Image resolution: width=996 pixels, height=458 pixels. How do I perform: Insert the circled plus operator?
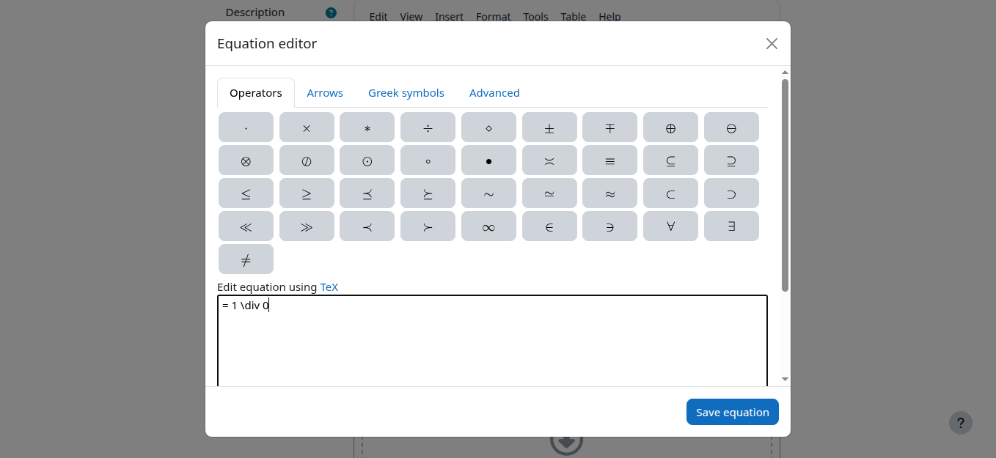coord(670,128)
